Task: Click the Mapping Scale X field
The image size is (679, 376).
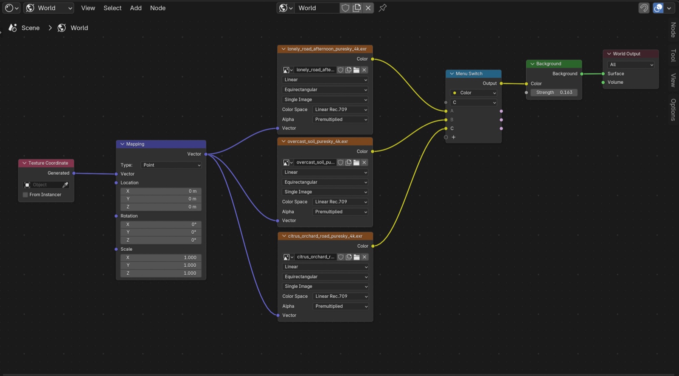Action: (x=161, y=257)
